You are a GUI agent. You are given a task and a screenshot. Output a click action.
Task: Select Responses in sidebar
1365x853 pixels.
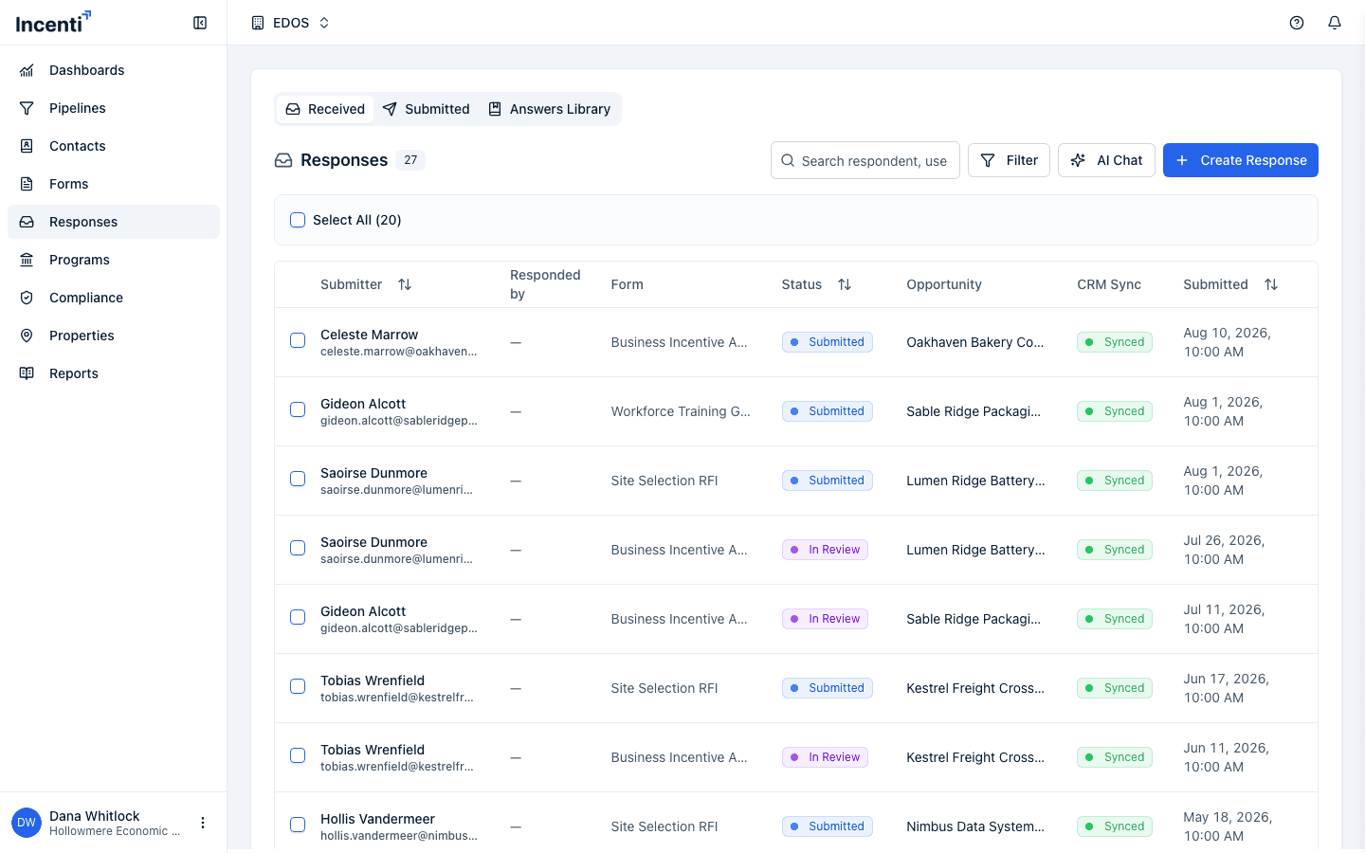coord(114,222)
